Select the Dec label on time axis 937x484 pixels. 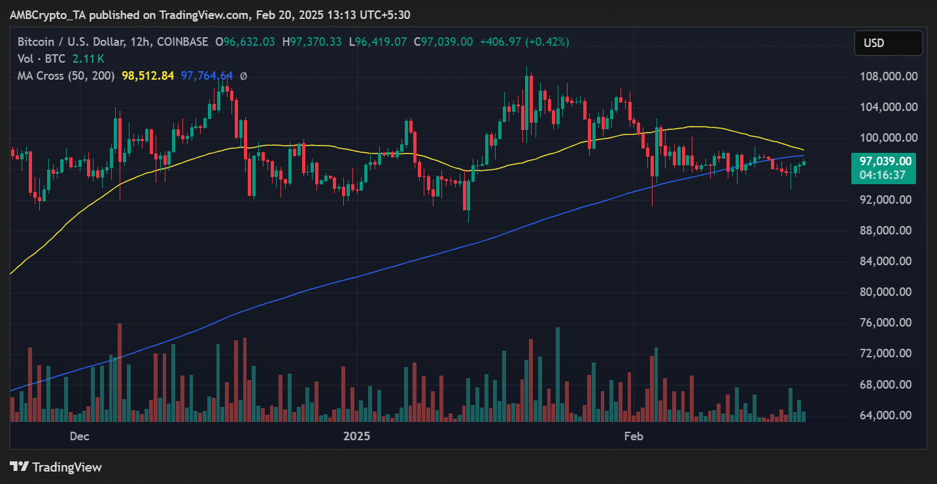[79, 436]
